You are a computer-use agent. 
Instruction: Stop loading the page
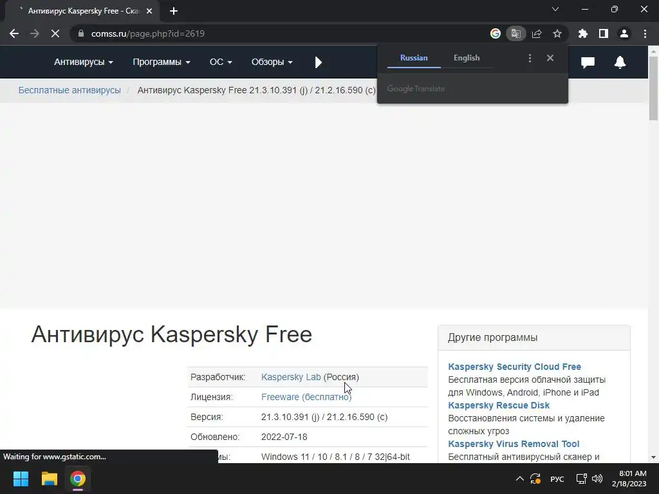tap(55, 33)
